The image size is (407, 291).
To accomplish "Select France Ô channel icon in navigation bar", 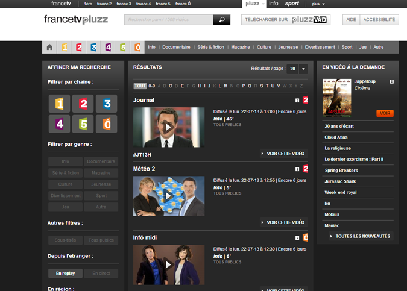I will pyautogui.click(x=137, y=47).
